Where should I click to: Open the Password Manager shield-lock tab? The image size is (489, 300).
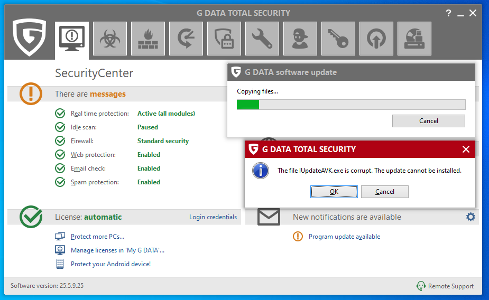click(x=224, y=39)
